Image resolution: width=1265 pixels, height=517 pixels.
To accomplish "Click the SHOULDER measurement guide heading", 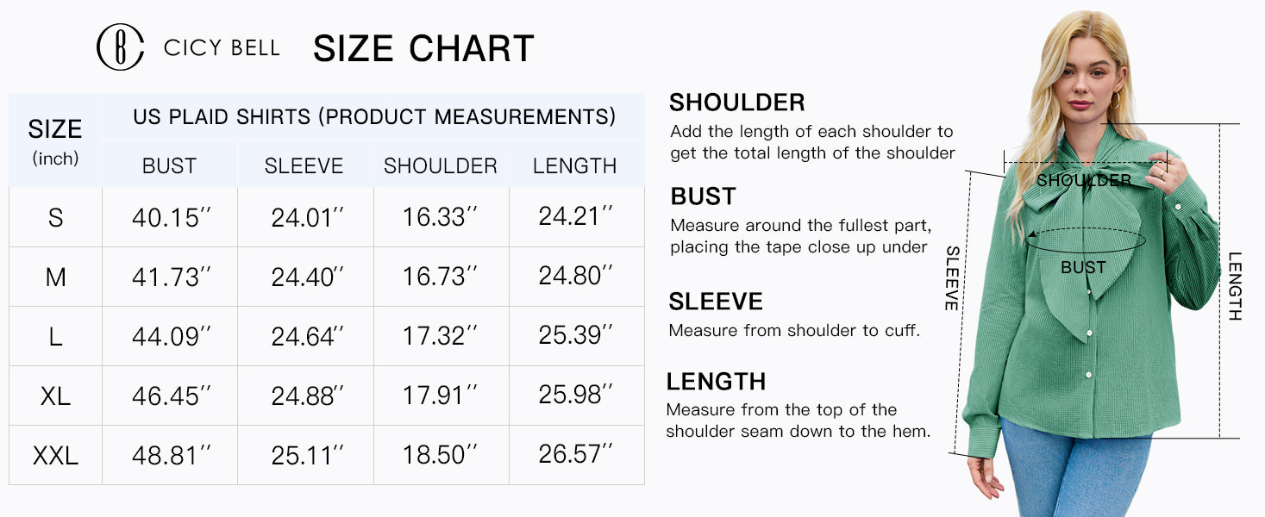I will click(x=736, y=103).
